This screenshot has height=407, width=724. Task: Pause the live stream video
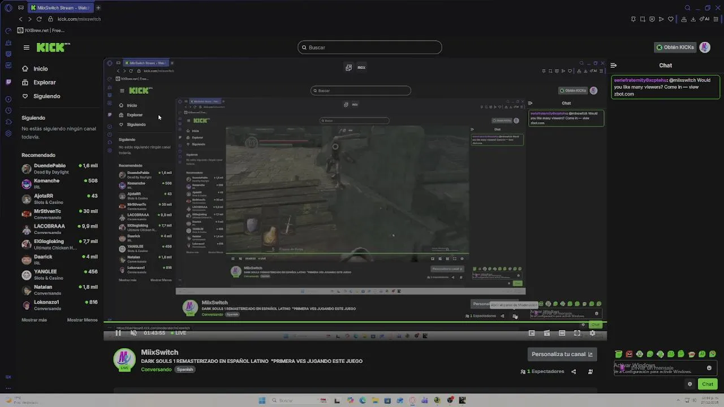pos(118,333)
